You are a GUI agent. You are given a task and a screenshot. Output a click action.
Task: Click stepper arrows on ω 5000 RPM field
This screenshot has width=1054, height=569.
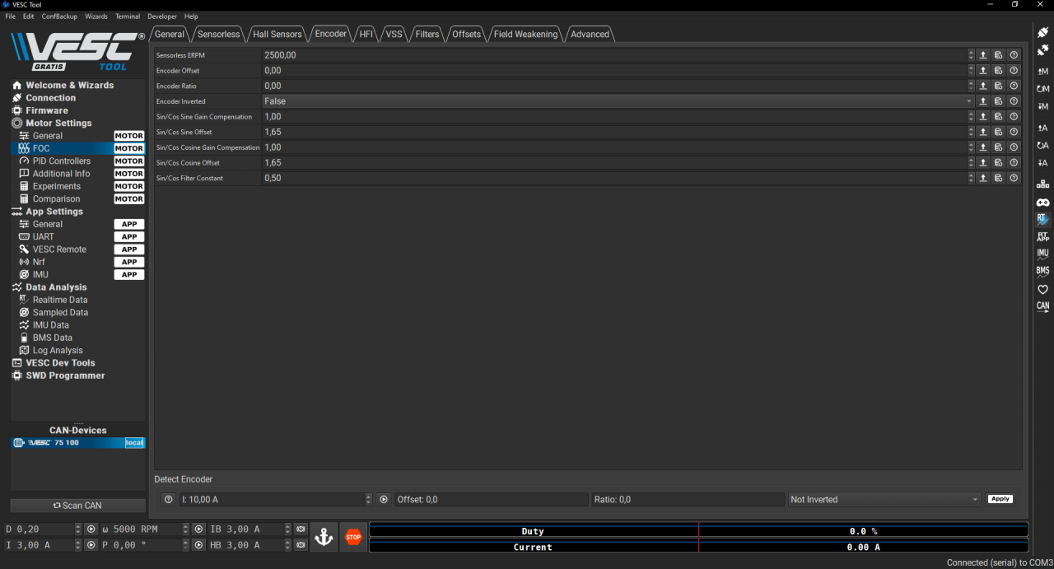(186, 529)
